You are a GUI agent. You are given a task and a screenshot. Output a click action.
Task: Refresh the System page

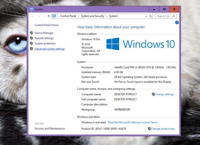click(x=151, y=16)
